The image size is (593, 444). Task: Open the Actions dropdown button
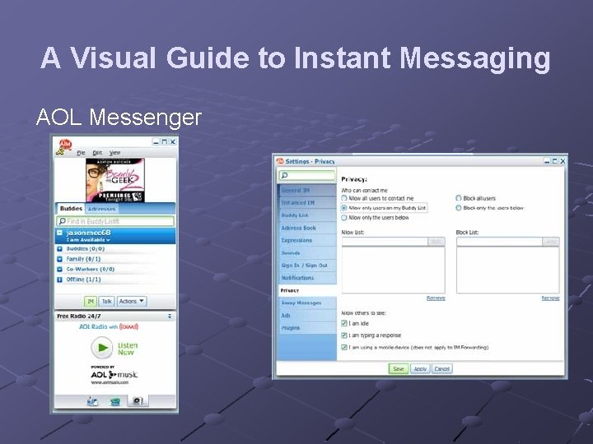click(131, 301)
